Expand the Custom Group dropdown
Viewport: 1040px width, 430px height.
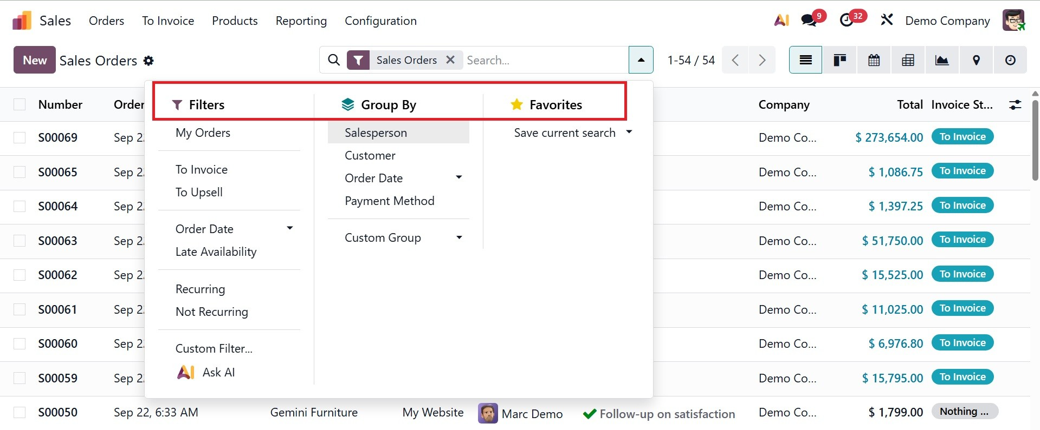[x=459, y=237]
